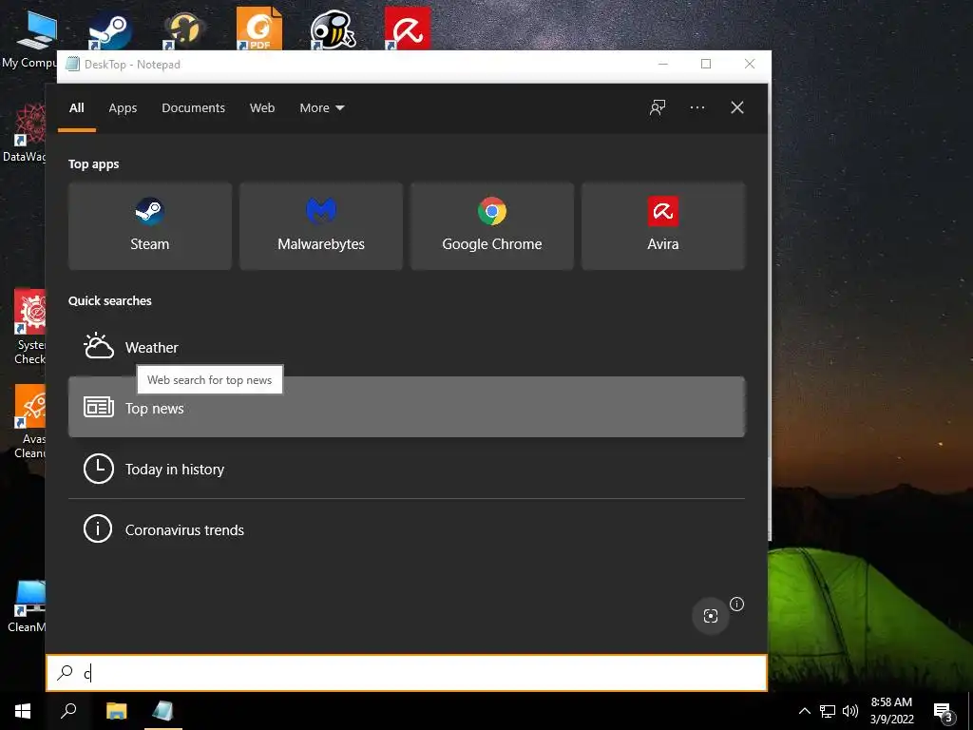The image size is (973, 730).
Task: Select the DataWag desktop shortcut
Action: click(x=25, y=133)
